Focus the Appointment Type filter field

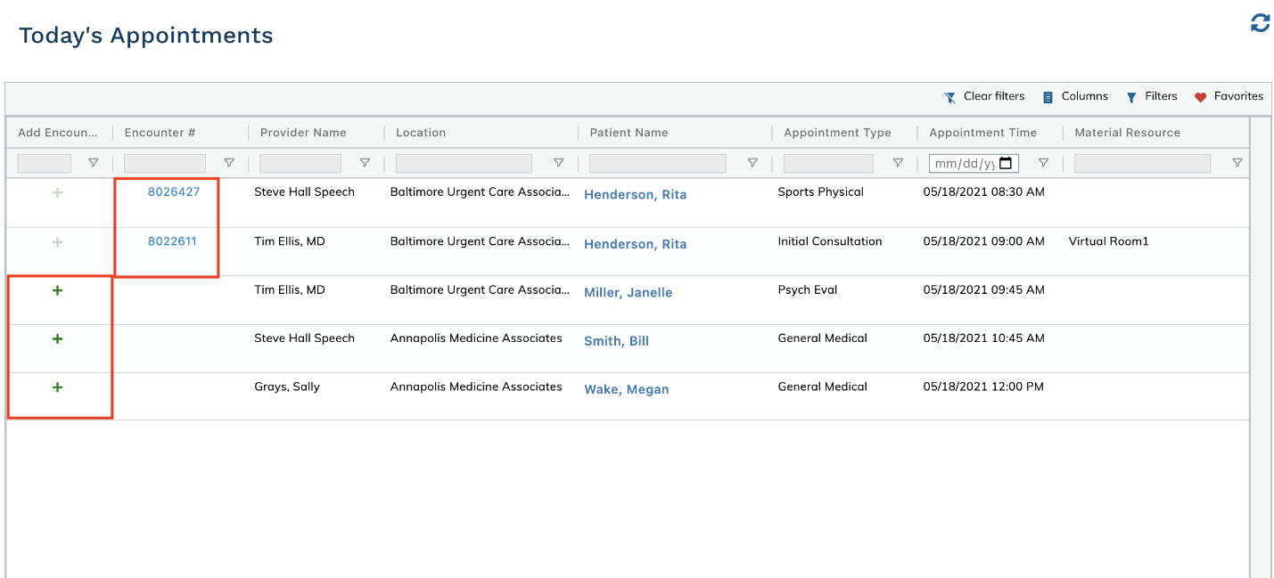coord(828,163)
